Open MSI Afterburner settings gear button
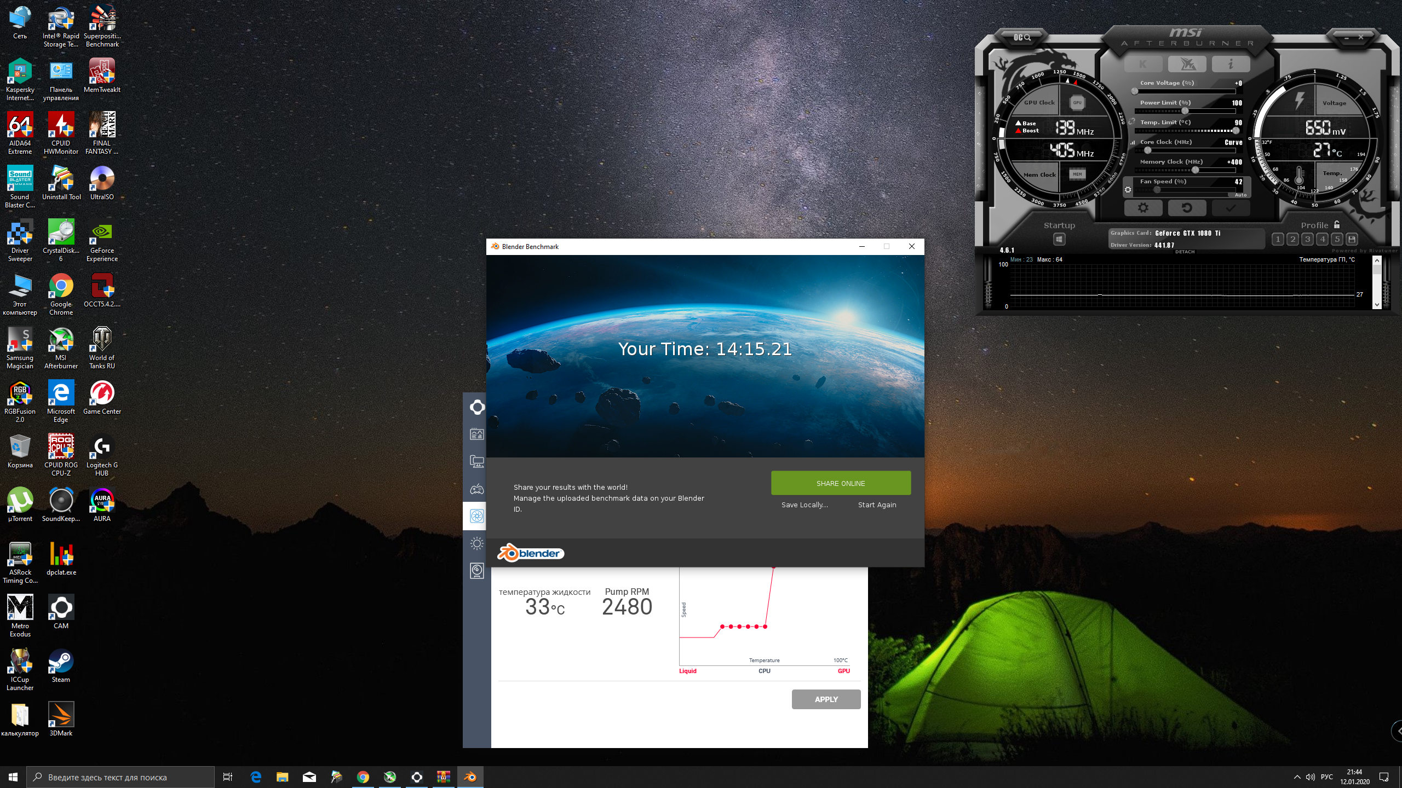1402x788 pixels. 1143,208
